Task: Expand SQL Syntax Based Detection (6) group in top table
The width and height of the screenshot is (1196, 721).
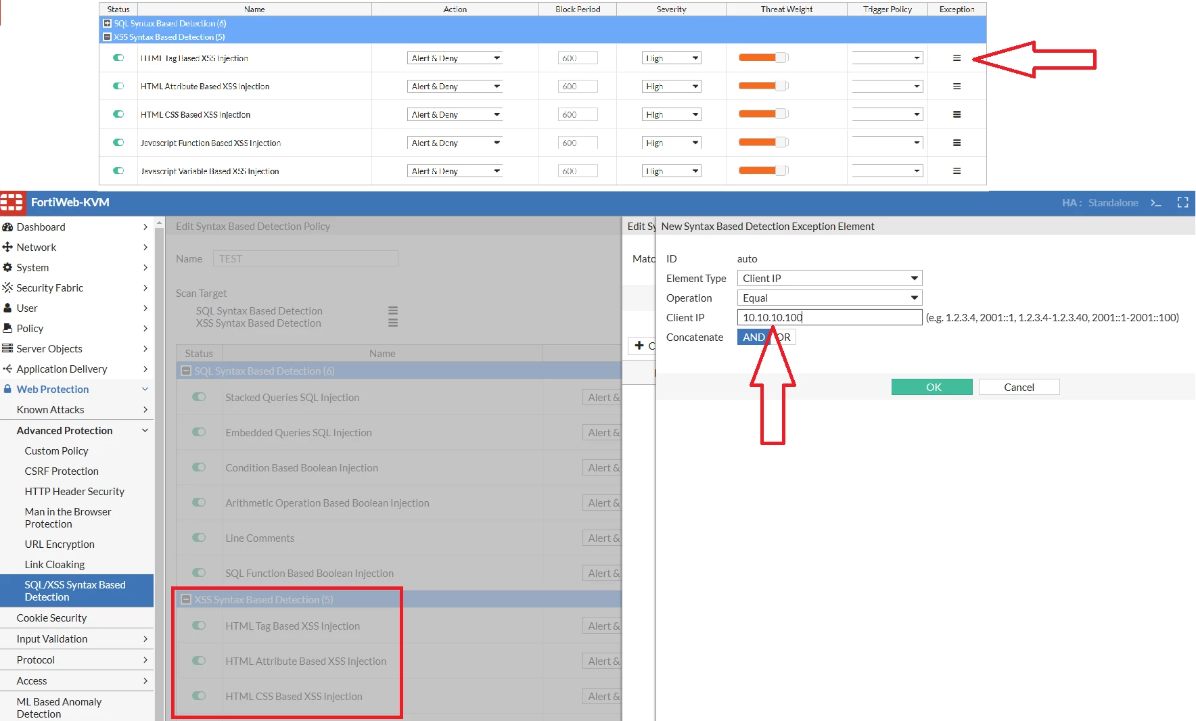Action: 107,24
